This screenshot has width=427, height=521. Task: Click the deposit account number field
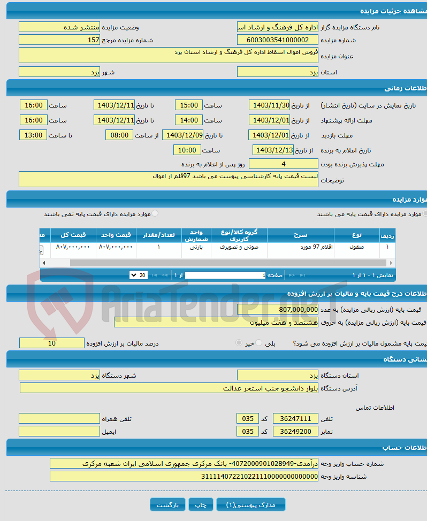click(x=184, y=463)
